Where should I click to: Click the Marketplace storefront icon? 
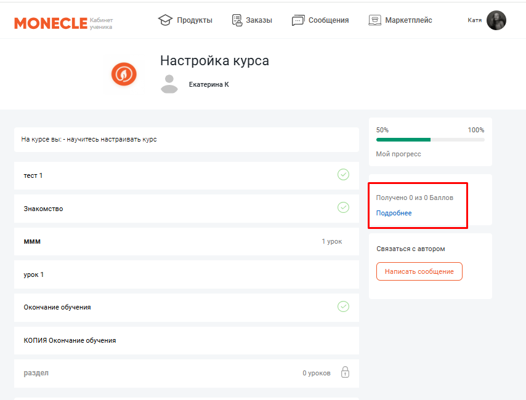374,20
